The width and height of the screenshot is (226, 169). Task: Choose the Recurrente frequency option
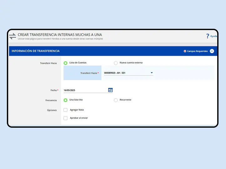(x=116, y=100)
